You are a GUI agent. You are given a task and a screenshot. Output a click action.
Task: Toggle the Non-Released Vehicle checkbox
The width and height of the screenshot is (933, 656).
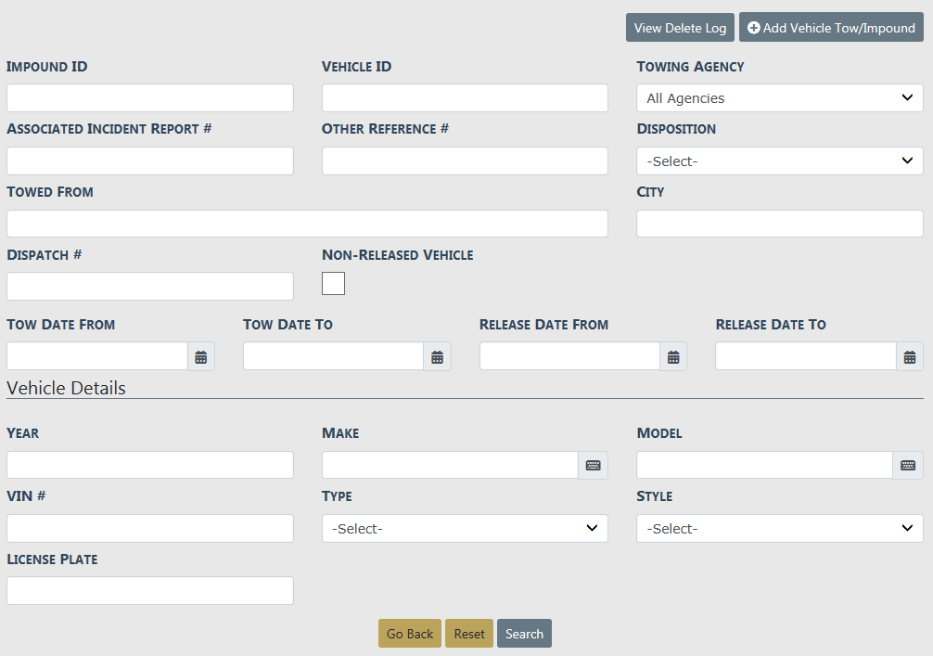click(x=333, y=284)
